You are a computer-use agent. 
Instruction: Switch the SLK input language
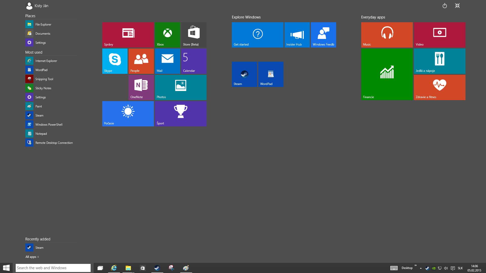[x=460, y=268]
